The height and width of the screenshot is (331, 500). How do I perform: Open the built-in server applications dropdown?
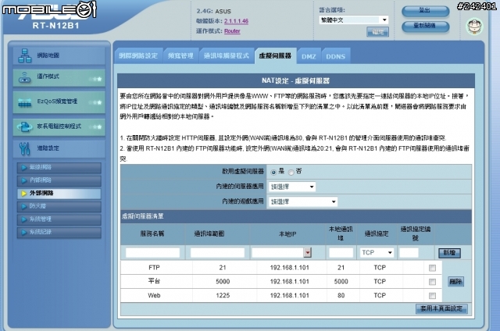click(292, 187)
